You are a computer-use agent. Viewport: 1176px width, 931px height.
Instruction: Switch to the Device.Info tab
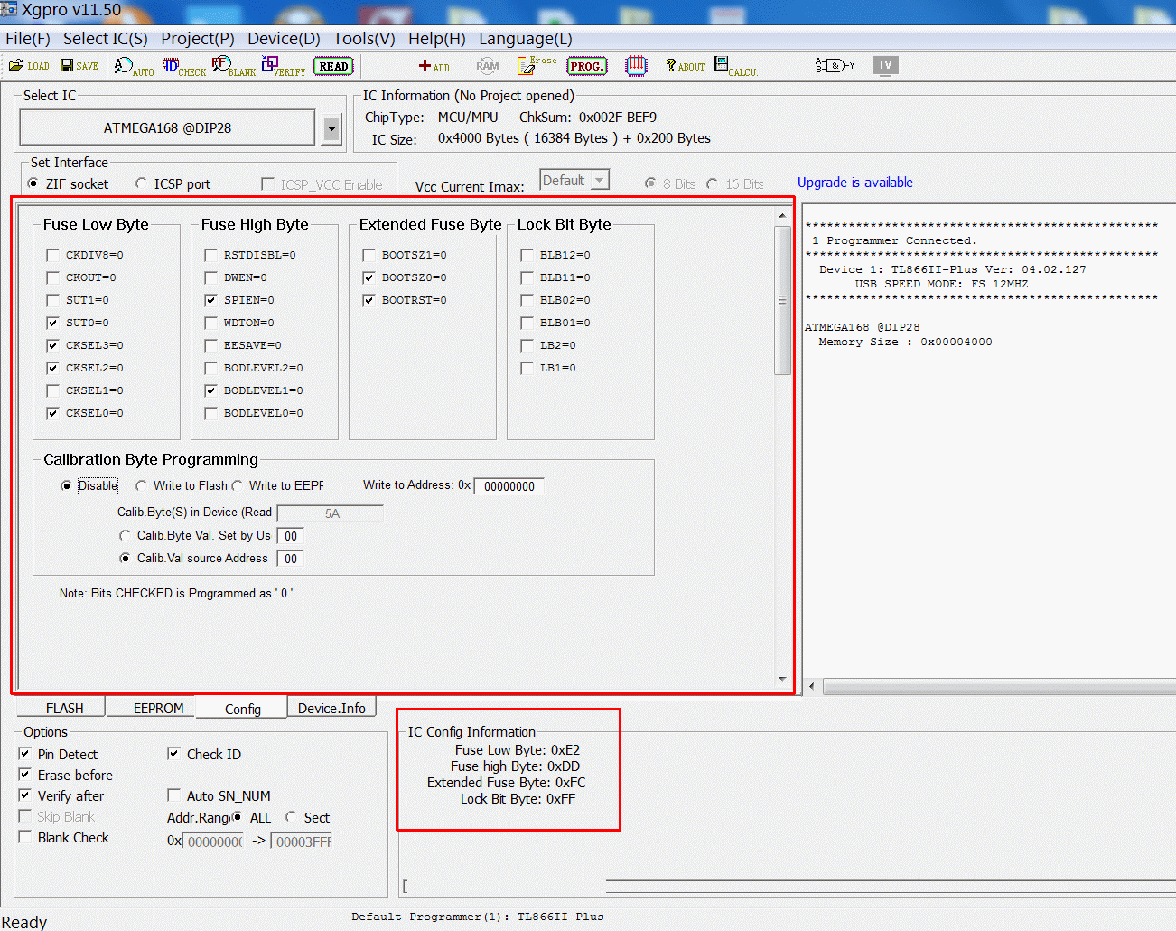[331, 708]
